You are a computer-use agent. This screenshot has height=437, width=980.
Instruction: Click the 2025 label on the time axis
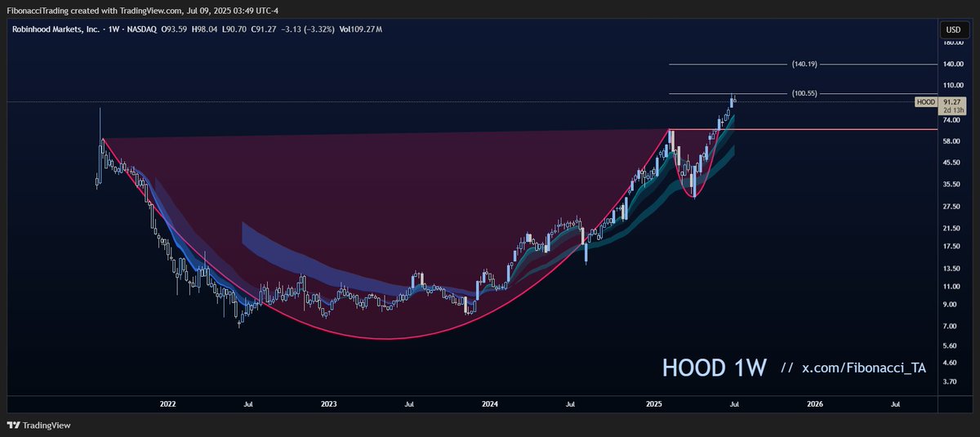[x=653, y=404]
